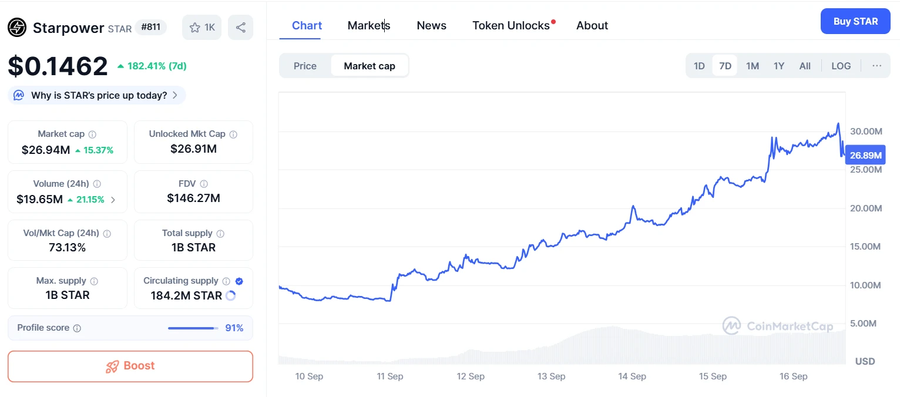Select the 1M time range
This screenshot has width=900, height=397.
pyautogui.click(x=753, y=66)
